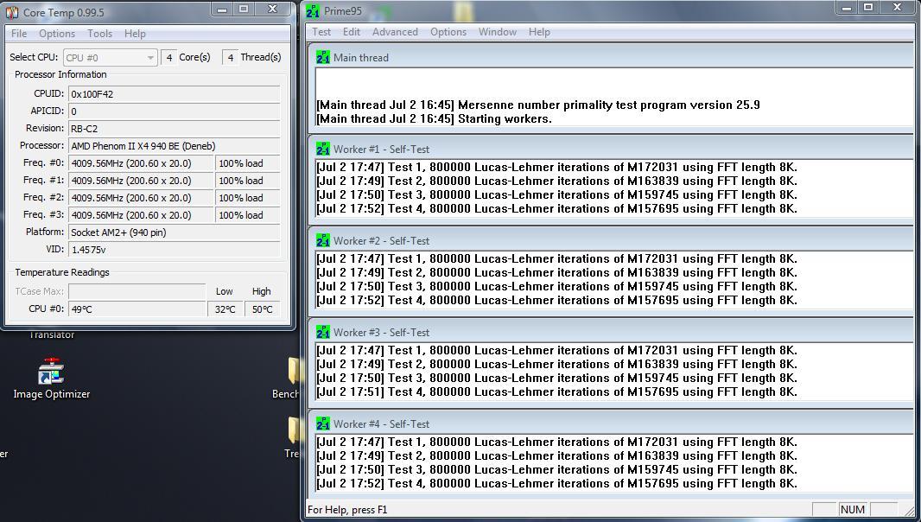Click the Core(s) count box
Viewport: 921px width, 522px height.
[x=169, y=58]
